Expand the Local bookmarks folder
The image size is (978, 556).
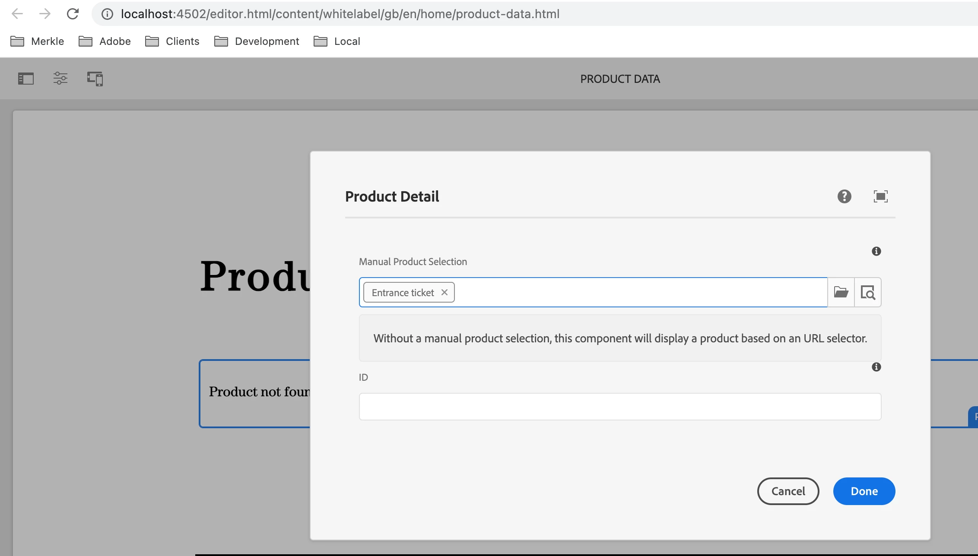pyautogui.click(x=337, y=41)
